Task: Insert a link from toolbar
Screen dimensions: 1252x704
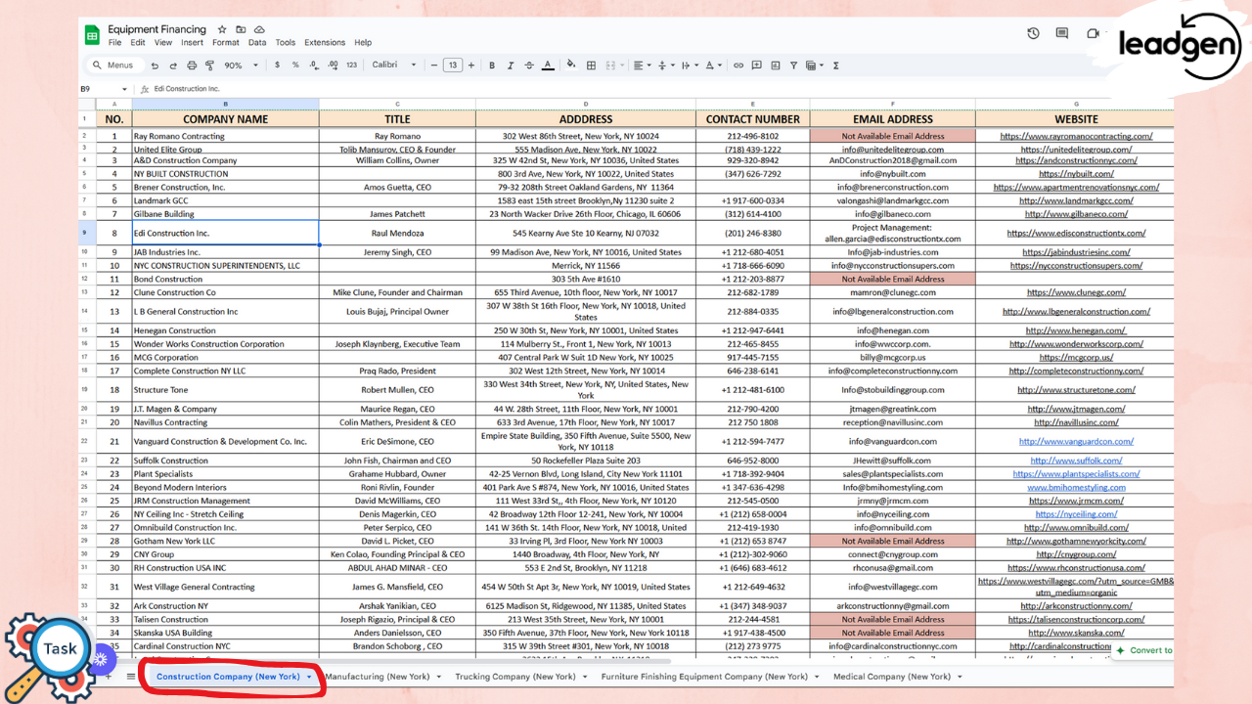Action: pyautogui.click(x=738, y=66)
